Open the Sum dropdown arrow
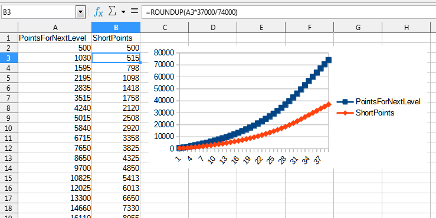 pos(123,12)
